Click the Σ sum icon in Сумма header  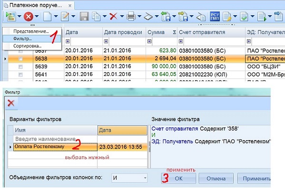(x=174, y=32)
